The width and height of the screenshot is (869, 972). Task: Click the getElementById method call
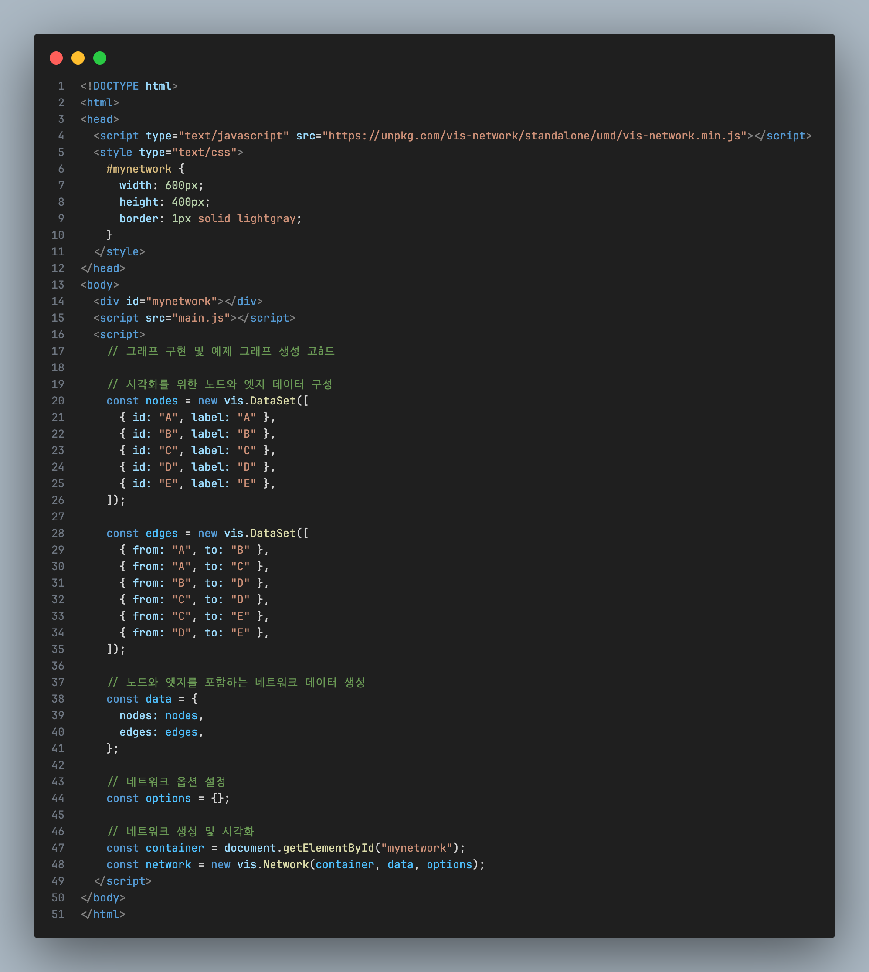pyautogui.click(x=328, y=848)
